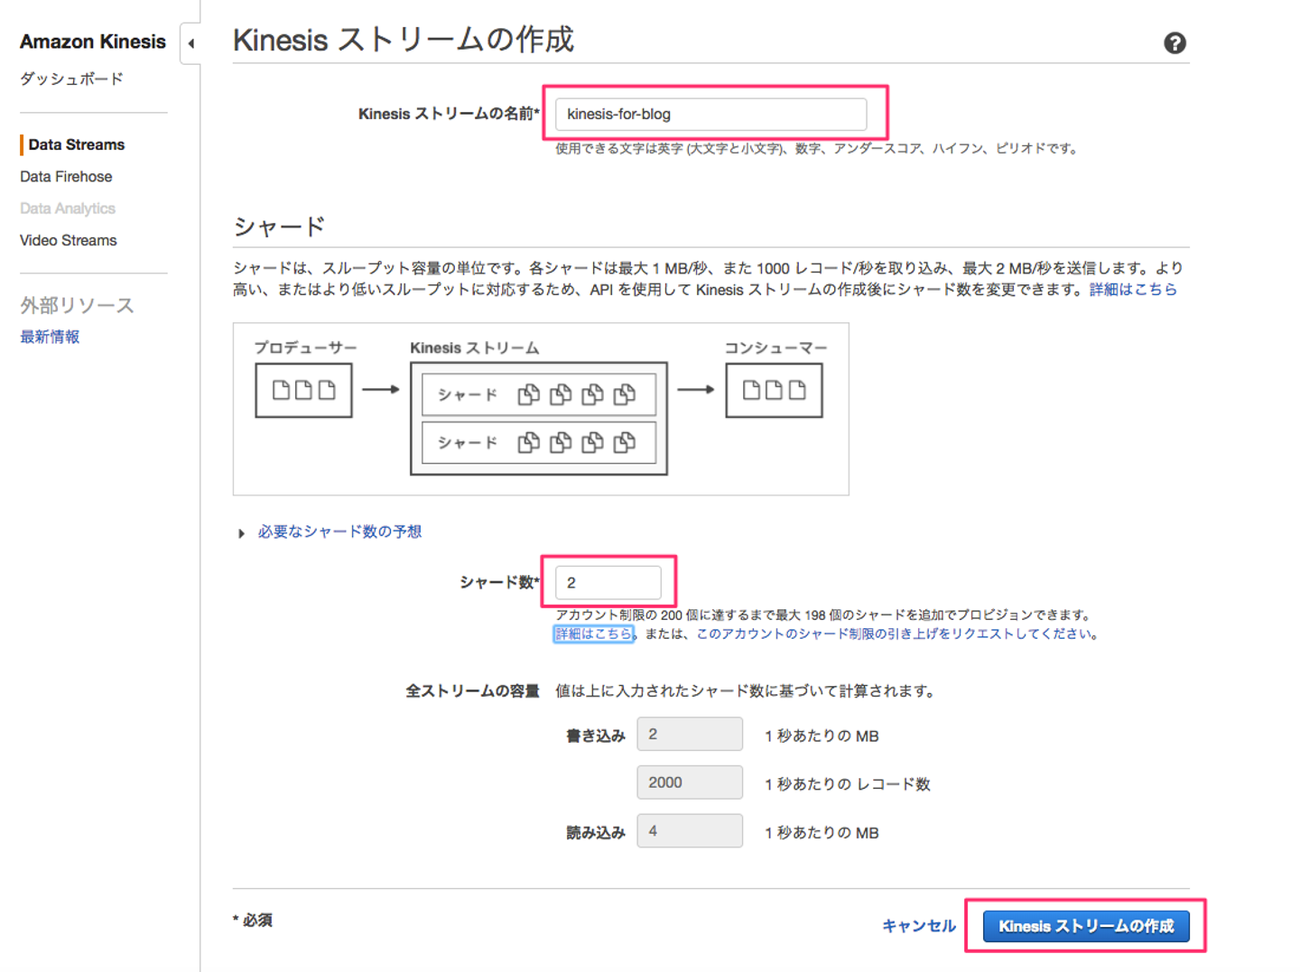Screen dimensions: 1300x972
Task: Click the consumer documents icon in diagram
Action: [x=774, y=390]
